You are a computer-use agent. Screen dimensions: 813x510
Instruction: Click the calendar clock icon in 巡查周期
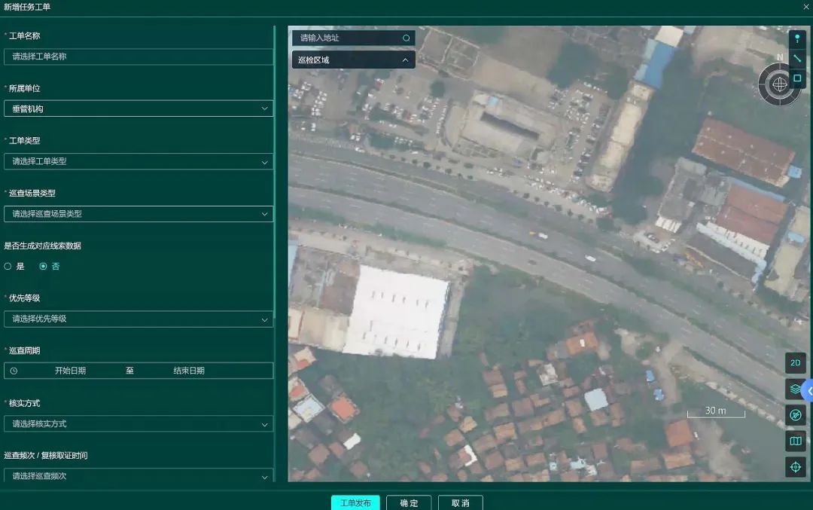click(x=14, y=371)
